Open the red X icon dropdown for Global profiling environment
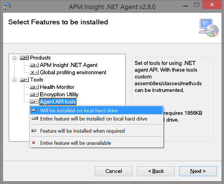 point(34,72)
